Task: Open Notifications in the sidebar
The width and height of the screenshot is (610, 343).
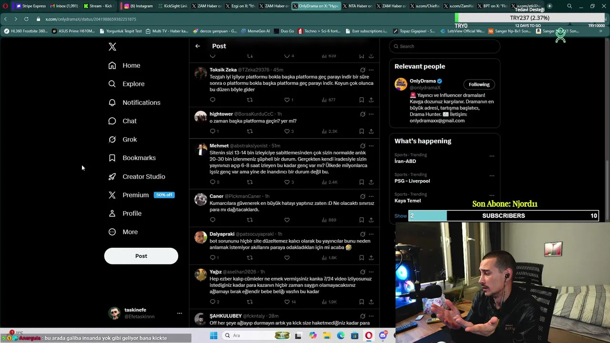Action: coord(134,102)
